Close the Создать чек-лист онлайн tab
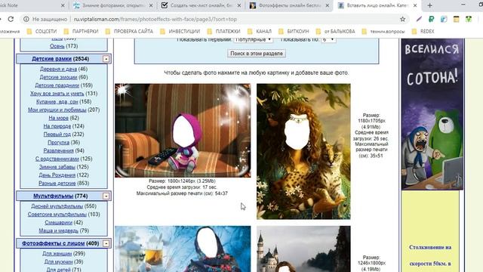 (239, 5)
